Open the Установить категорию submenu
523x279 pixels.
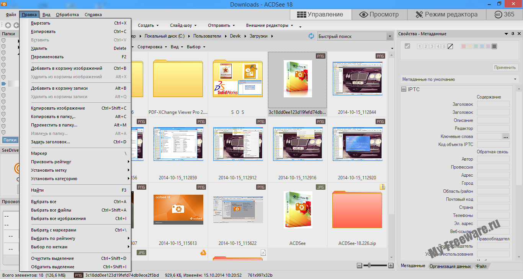pyautogui.click(x=75, y=179)
